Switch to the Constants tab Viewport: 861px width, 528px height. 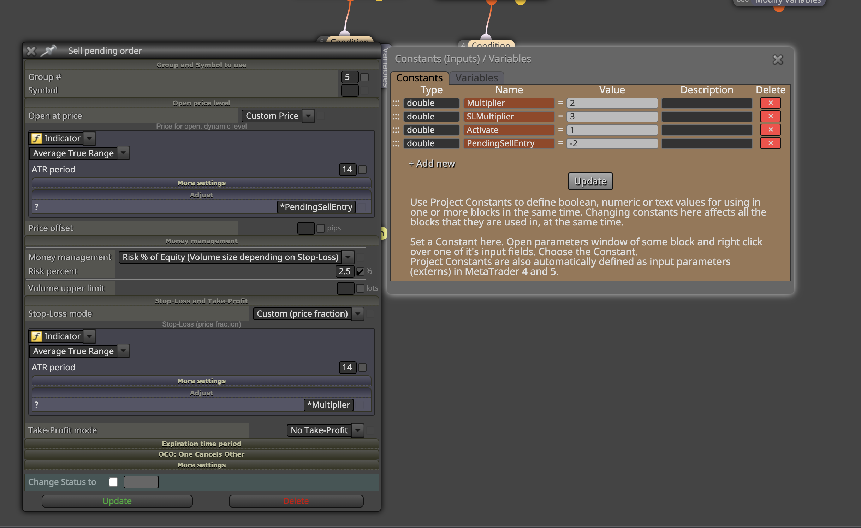coord(419,78)
